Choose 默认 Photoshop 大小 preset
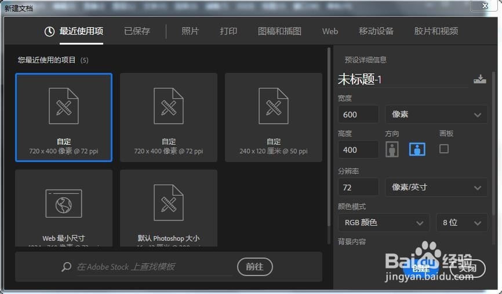Screen dimensions: 502x294 tap(169, 208)
